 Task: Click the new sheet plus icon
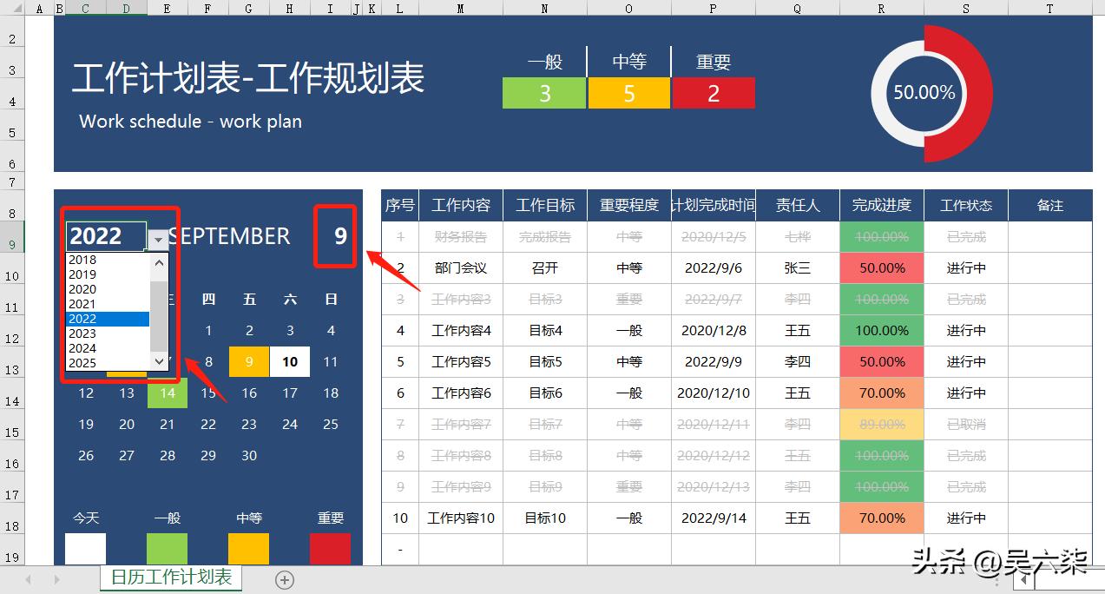284,579
